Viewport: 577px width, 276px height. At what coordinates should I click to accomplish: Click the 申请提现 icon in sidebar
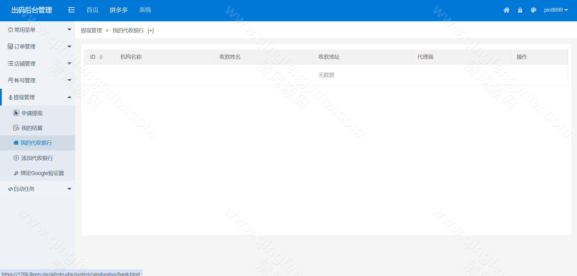(16, 113)
